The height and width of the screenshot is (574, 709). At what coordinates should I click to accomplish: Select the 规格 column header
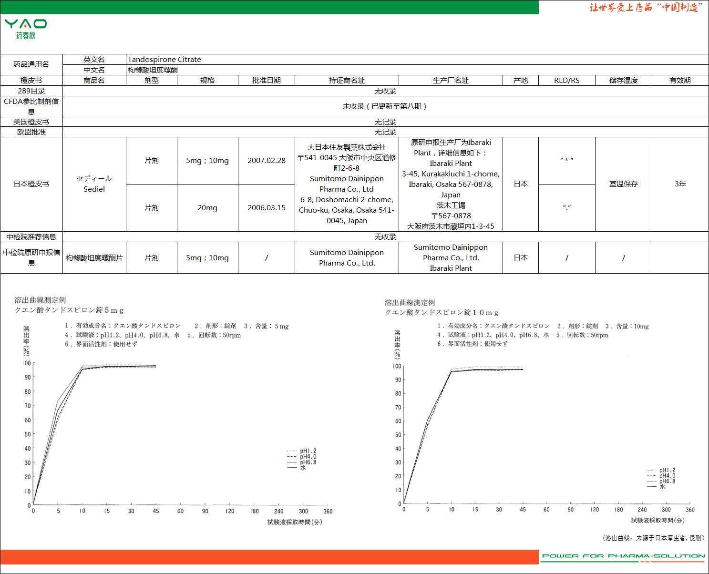click(207, 81)
